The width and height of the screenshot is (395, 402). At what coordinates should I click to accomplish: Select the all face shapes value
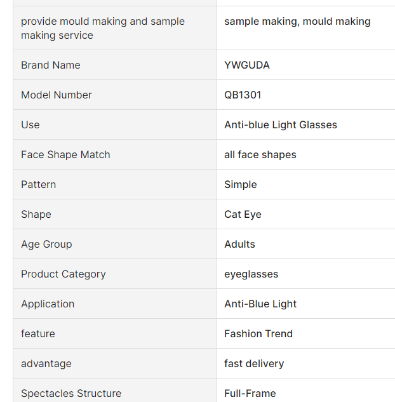click(x=260, y=154)
